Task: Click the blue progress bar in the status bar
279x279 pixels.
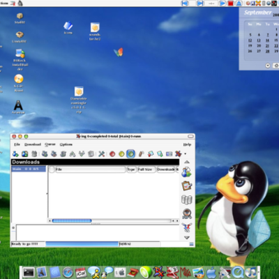Action: (82, 244)
